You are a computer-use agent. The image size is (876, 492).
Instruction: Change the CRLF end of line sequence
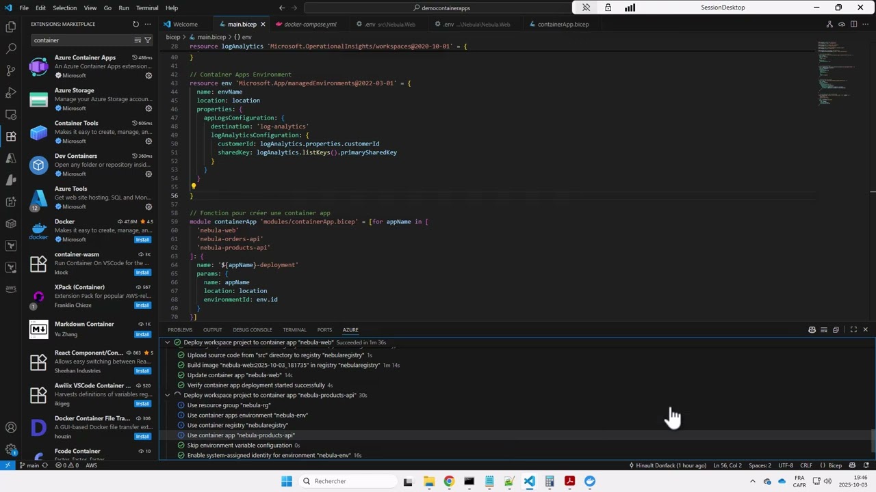806,465
